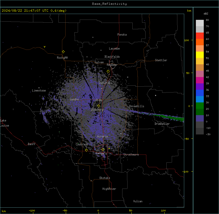The width and height of the screenshot is (219, 214).
Task: Pick the white 70-80 dBZ legend swatch
Action: click(200, 23)
